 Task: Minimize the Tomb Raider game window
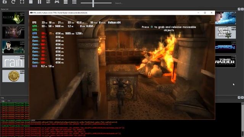click(198, 13)
